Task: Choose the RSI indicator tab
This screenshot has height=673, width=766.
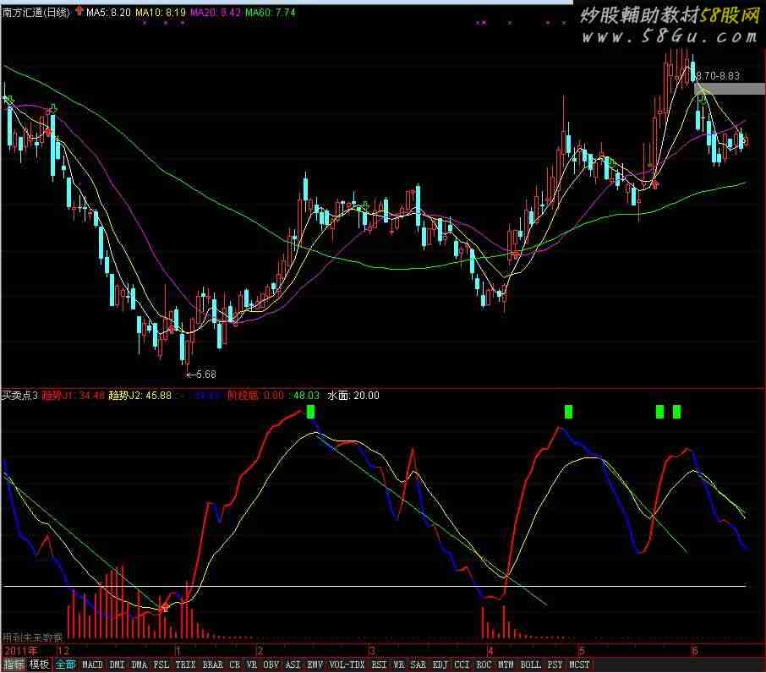Action: pyautogui.click(x=379, y=665)
